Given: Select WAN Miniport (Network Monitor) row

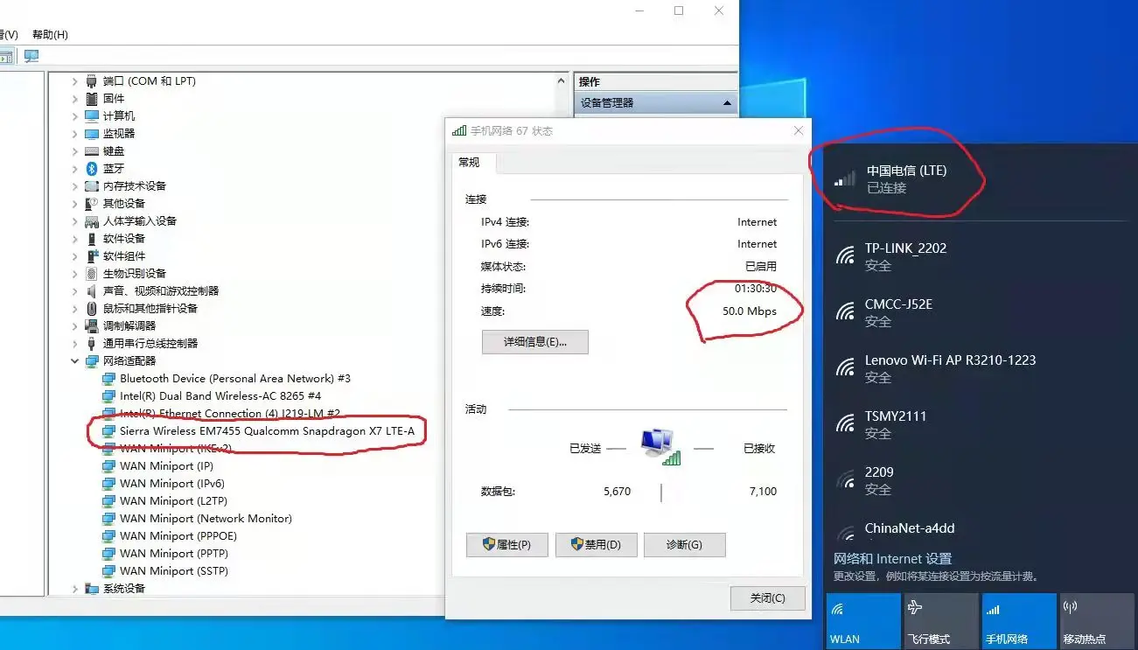Looking at the screenshot, I should click(197, 519).
